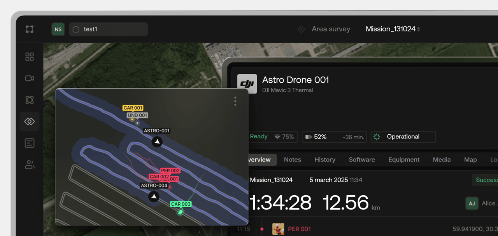Open the Software tab
Screen dimensions: 498x236
click(x=362, y=160)
